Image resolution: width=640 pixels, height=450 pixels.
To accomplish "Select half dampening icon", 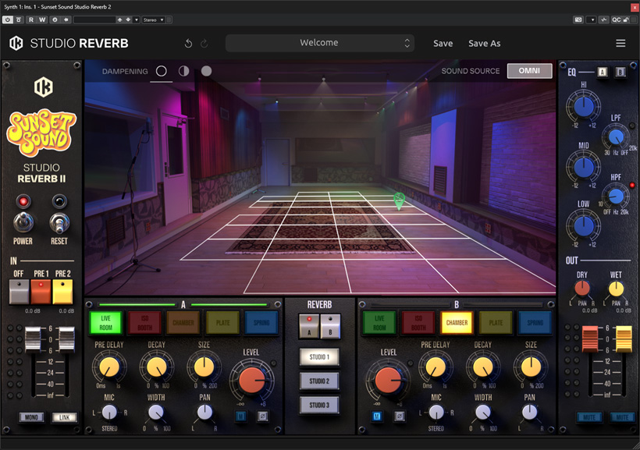I will pyautogui.click(x=183, y=71).
